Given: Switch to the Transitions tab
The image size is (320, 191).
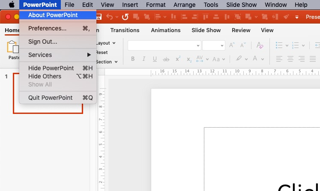Looking at the screenshot, I should (125, 30).
